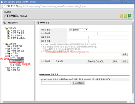Viewport: 135px width, 104px height.
Task: Select DDNS 설정 in the tree
Action: 17,60
